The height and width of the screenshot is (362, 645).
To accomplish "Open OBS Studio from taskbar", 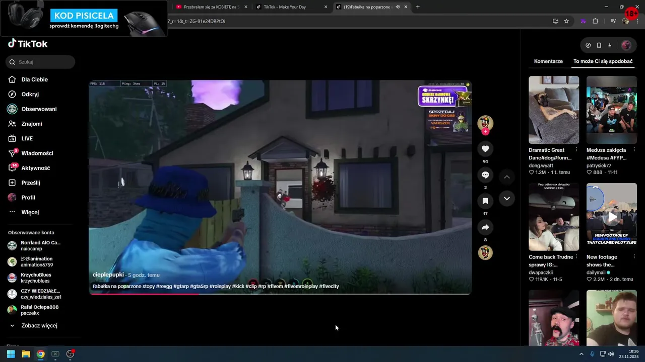I will tap(70, 354).
